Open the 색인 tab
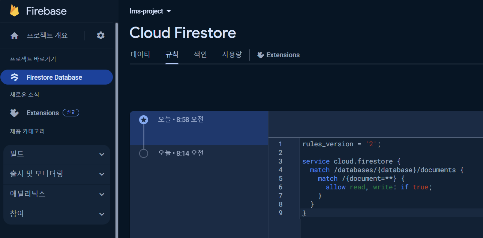The height and width of the screenshot is (238, 483). tap(200, 55)
